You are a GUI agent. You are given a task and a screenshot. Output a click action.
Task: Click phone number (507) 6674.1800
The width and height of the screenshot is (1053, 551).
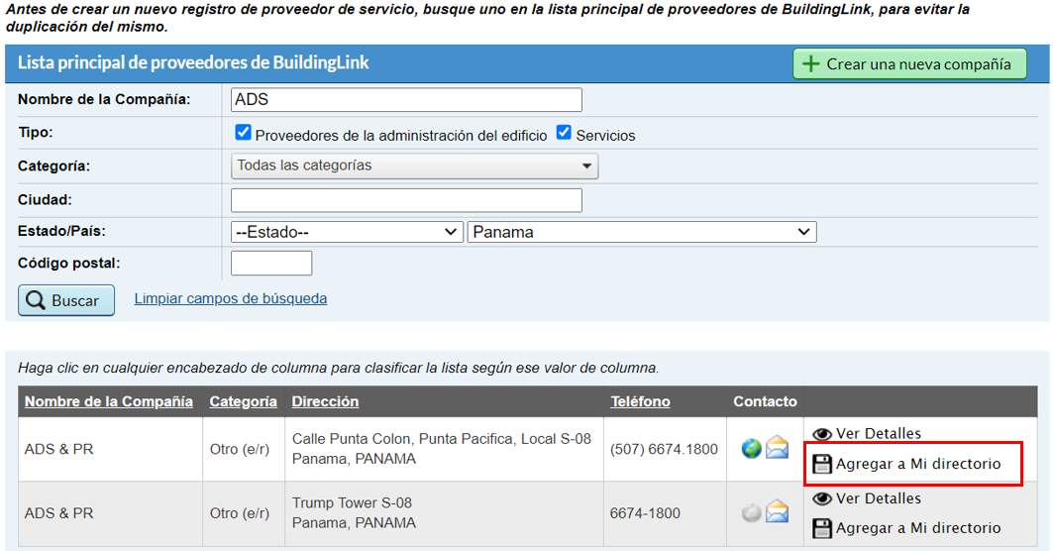(x=664, y=449)
